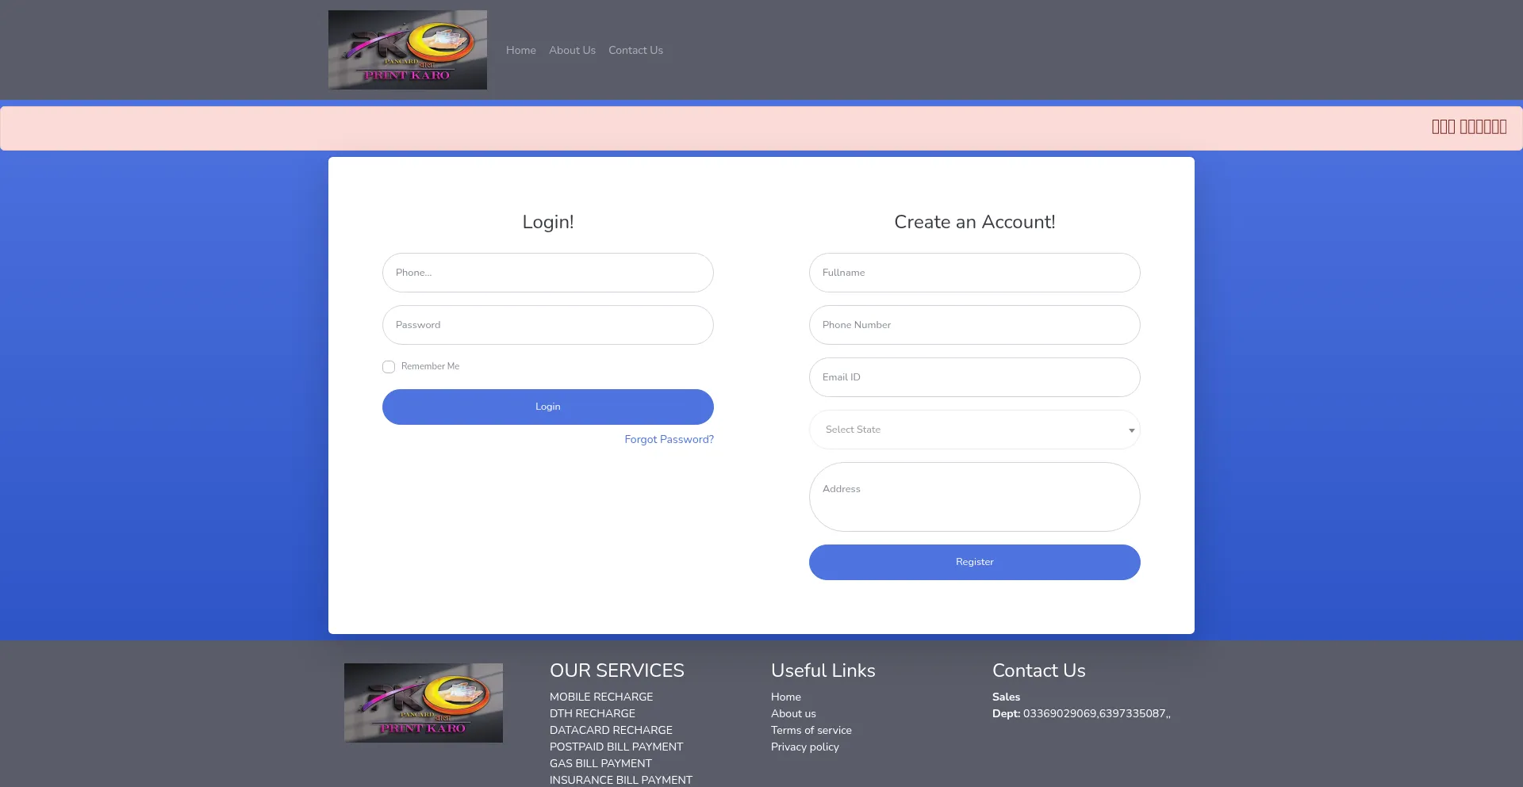Image resolution: width=1523 pixels, height=787 pixels.
Task: Click into the Password field
Action: coord(547,325)
